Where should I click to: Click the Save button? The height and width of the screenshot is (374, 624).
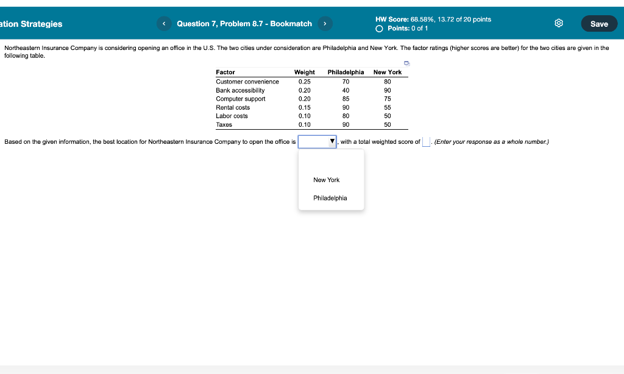pos(598,24)
